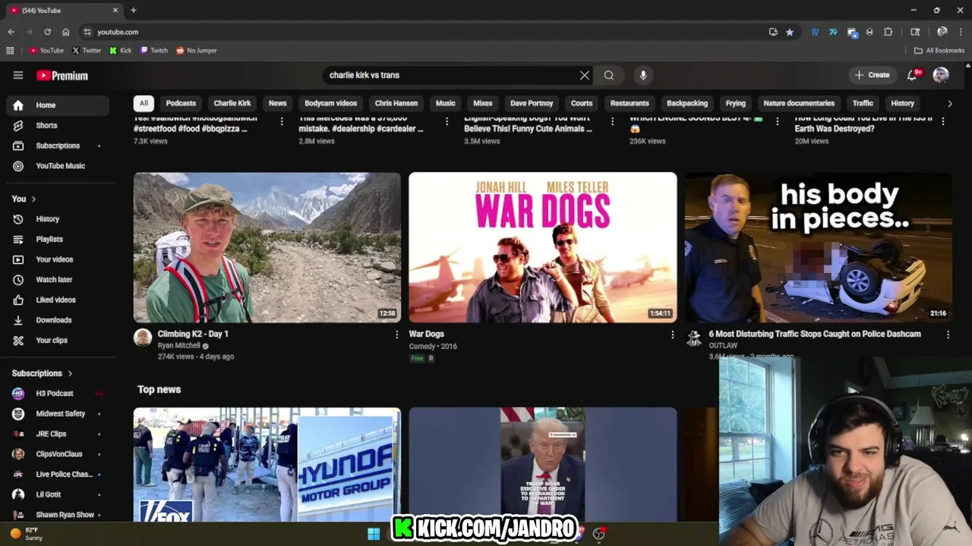Select the Charlie Kirk filter chip
This screenshot has height=546, width=972.
point(232,103)
